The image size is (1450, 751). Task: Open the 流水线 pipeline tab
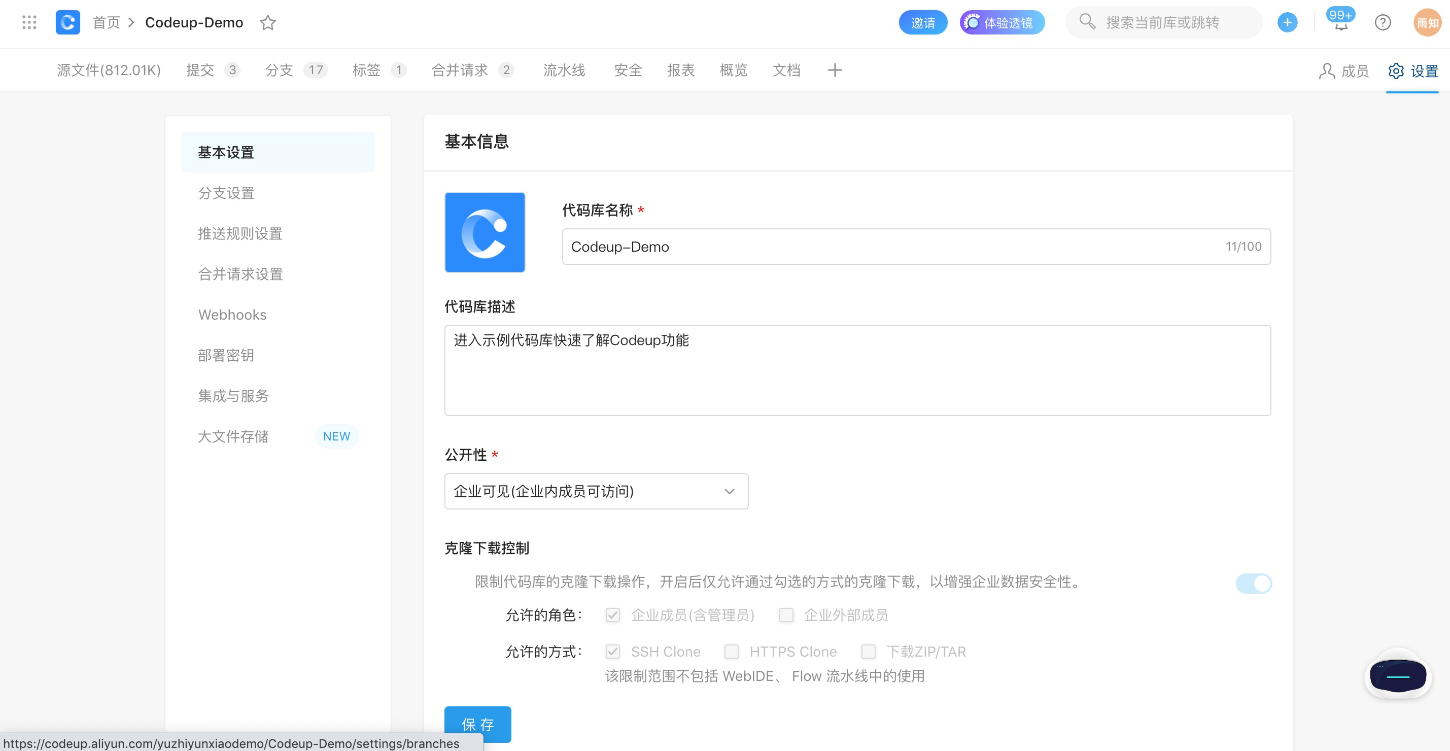564,70
